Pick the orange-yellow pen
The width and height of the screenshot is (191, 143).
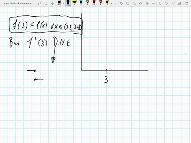point(107,3)
